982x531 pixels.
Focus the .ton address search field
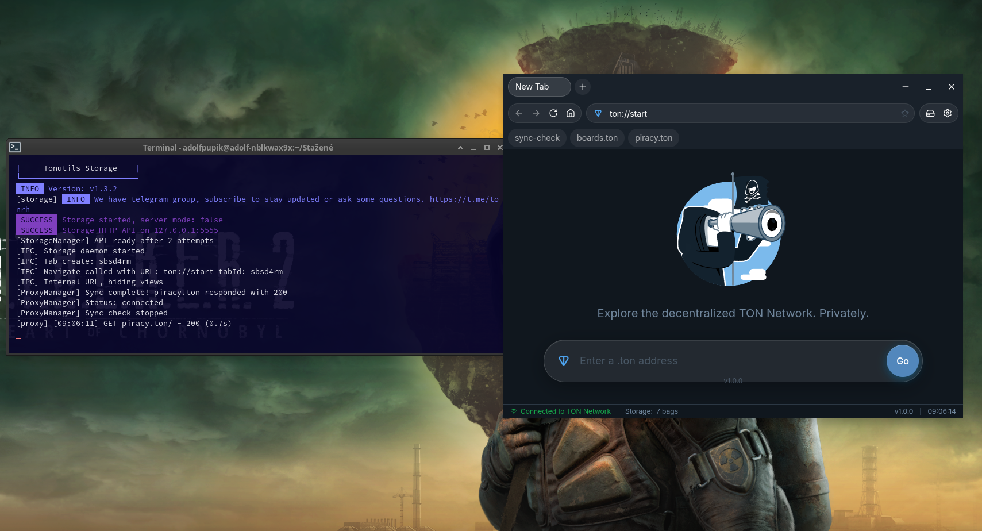pyautogui.click(x=730, y=361)
